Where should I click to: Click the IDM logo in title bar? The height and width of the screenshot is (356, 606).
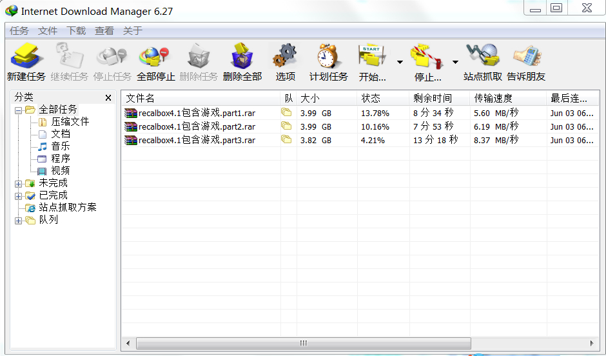pos(12,11)
